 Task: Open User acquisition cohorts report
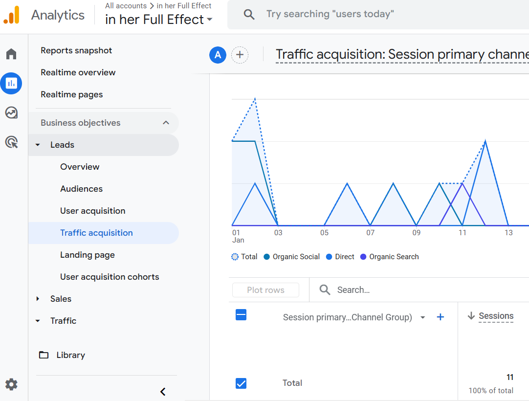[x=110, y=277]
